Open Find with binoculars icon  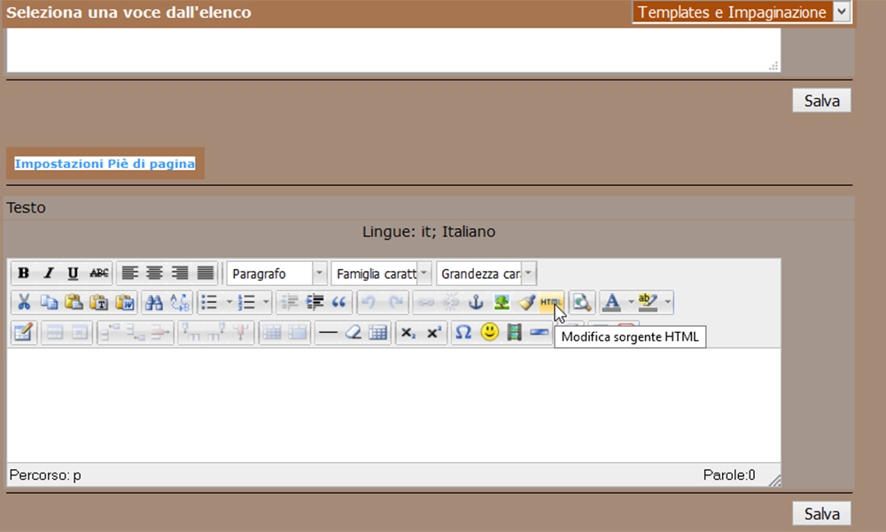coord(153,302)
